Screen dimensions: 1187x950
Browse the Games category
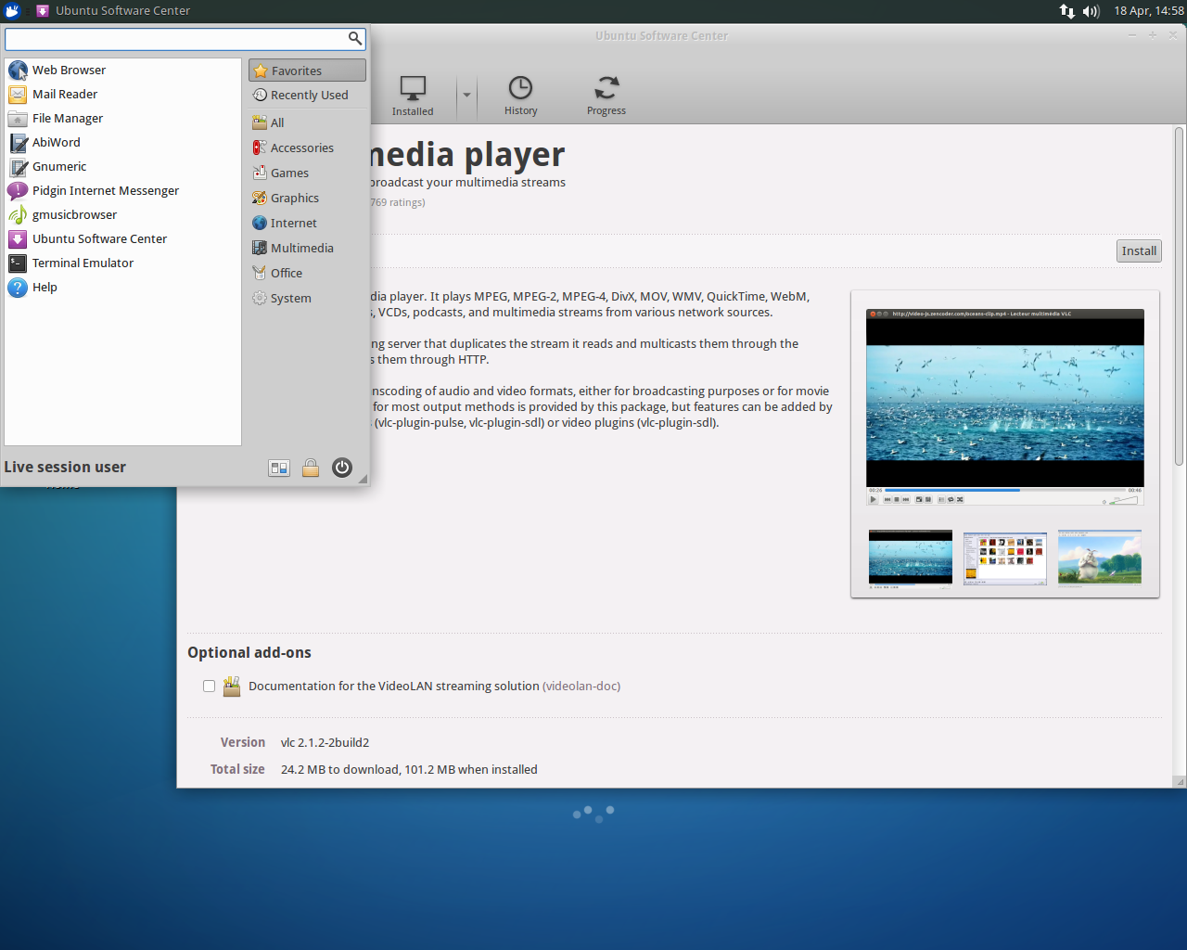pyautogui.click(x=307, y=173)
